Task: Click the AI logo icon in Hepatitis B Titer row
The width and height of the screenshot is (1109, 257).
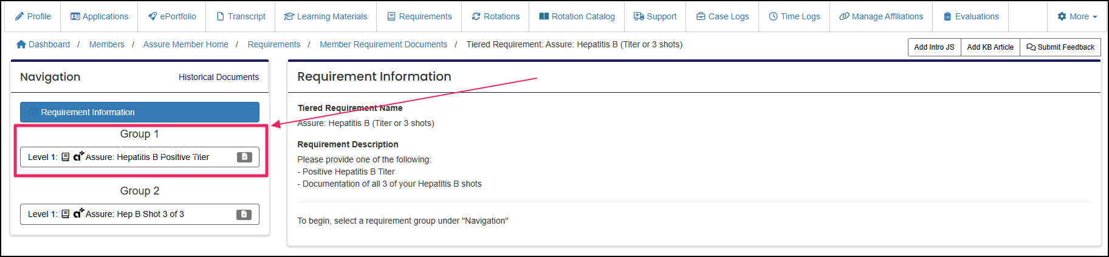Action: coord(78,156)
